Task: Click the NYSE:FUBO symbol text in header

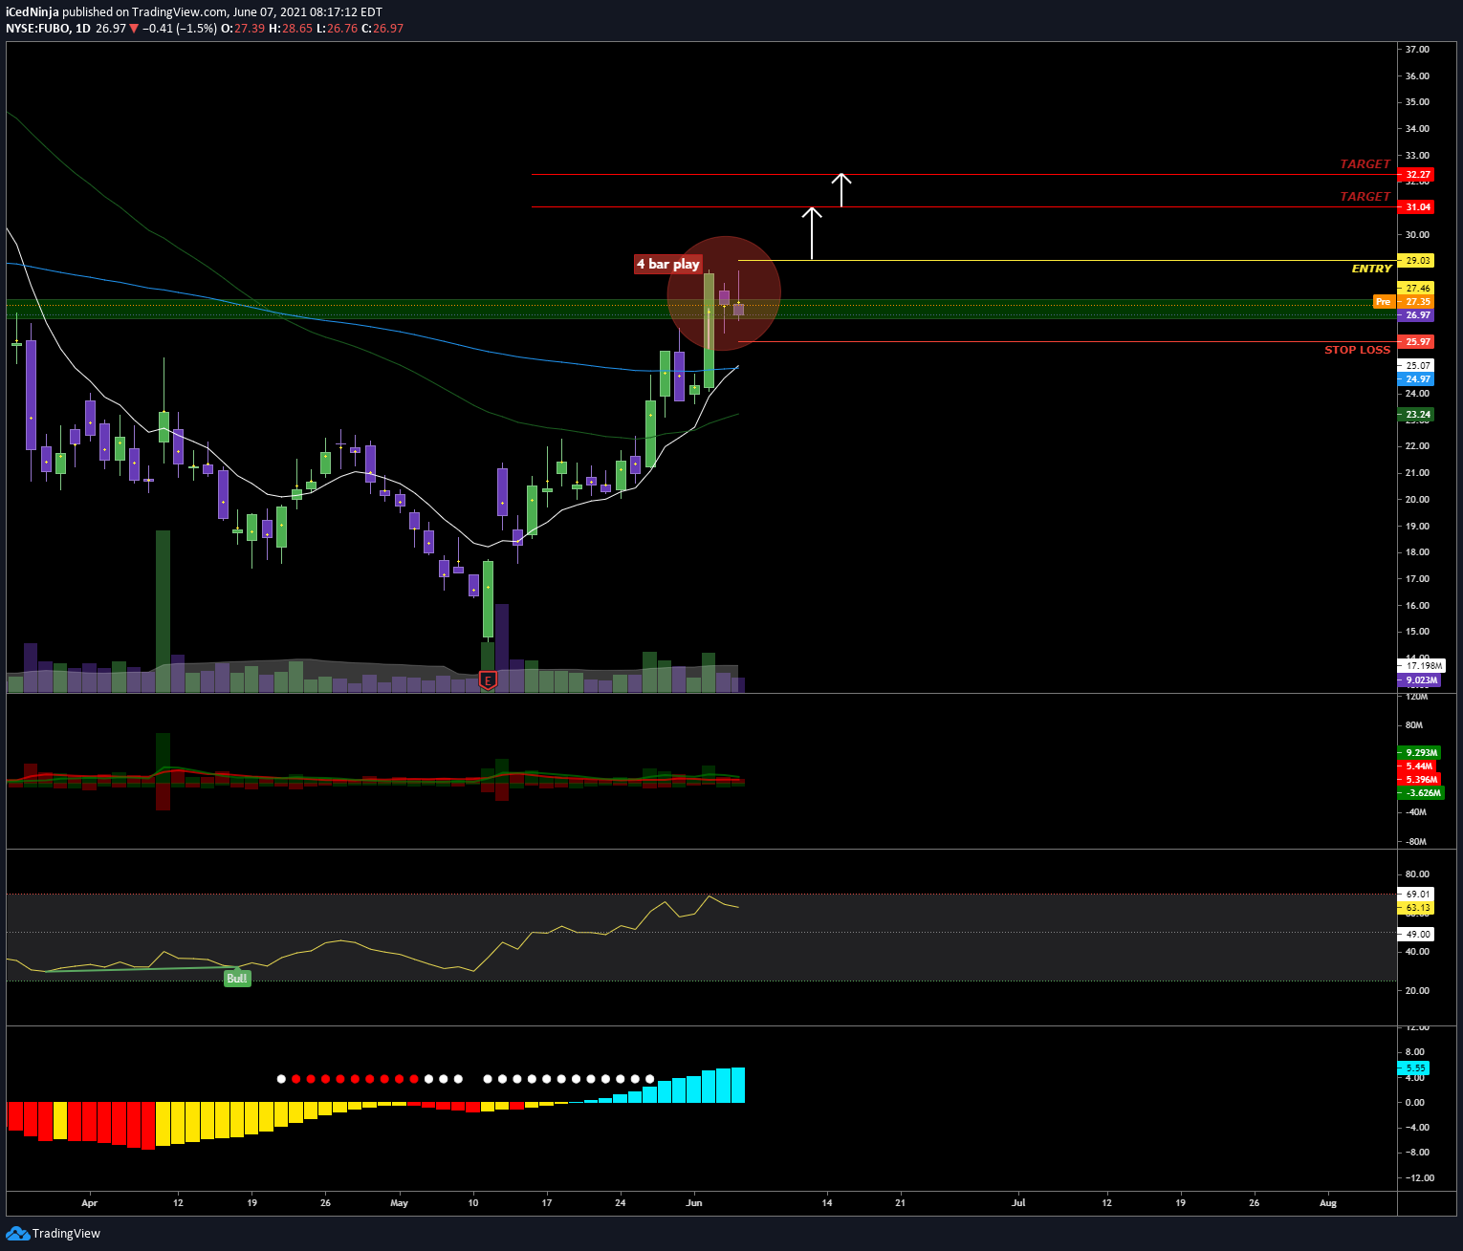Action: 38,29
